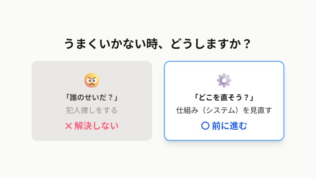Click the word 犯人 in left card
This screenshot has width=316, height=178.
(x=73, y=110)
